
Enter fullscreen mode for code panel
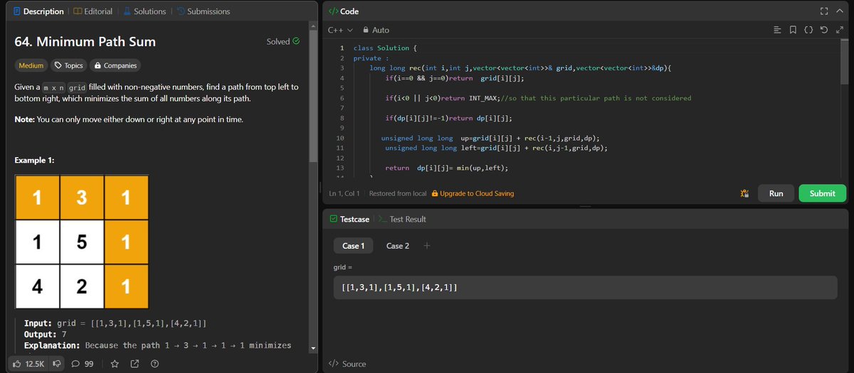823,11
